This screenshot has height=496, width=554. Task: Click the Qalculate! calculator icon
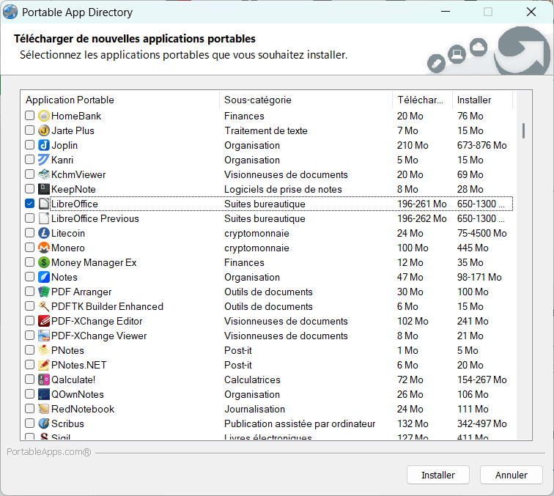pyautogui.click(x=44, y=380)
